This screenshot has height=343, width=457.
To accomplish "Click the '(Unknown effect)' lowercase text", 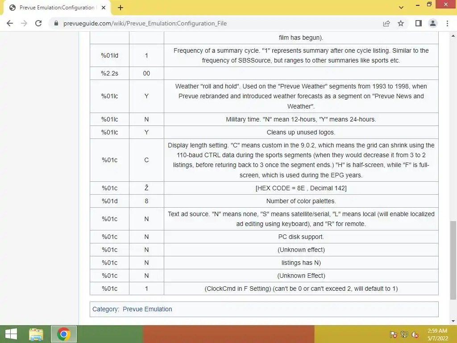I will pos(301,250).
